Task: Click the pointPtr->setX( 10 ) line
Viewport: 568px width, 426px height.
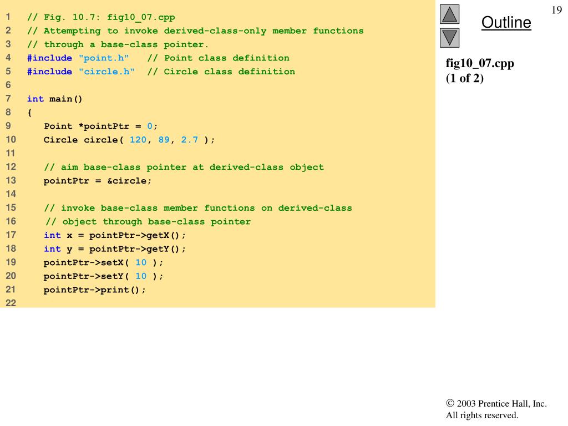Action: point(104,262)
